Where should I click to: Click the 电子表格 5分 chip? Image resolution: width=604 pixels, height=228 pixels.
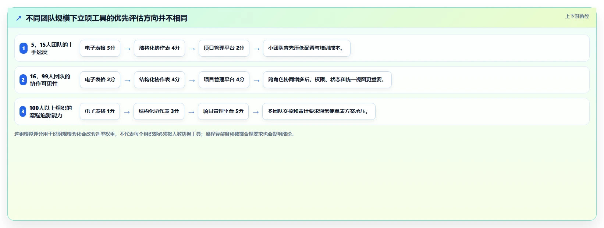100,48
